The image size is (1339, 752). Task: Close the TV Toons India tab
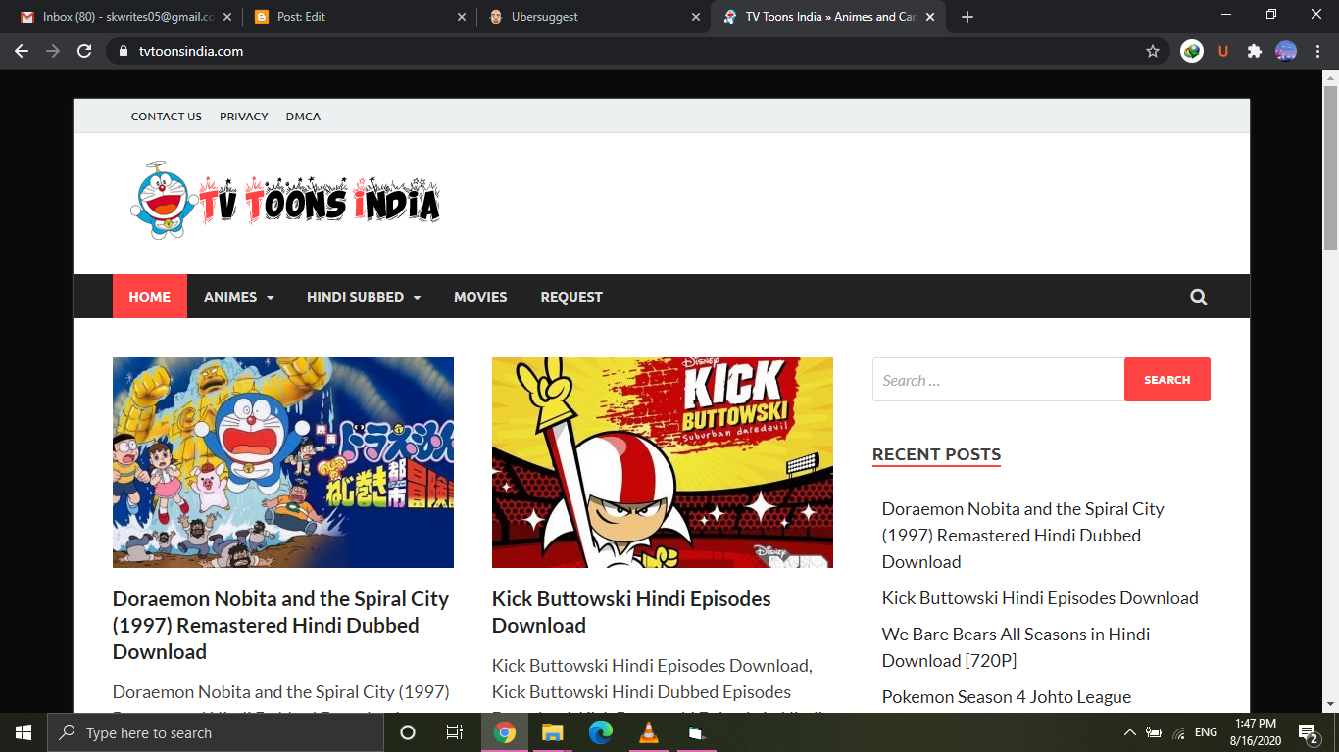[x=930, y=17]
